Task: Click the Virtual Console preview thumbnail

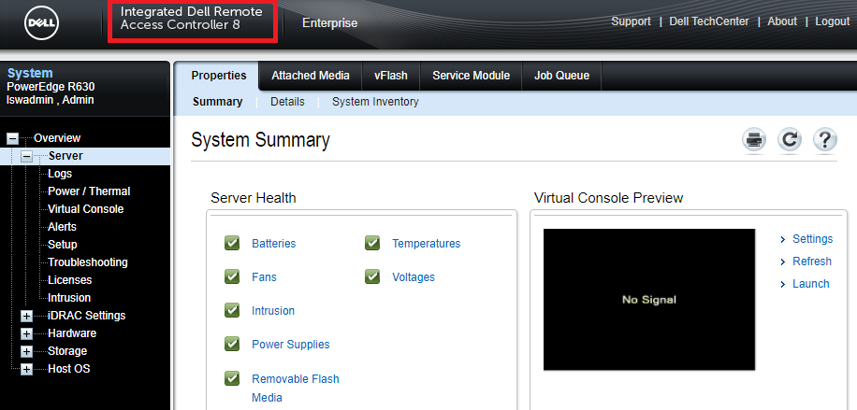Action: click(x=648, y=299)
